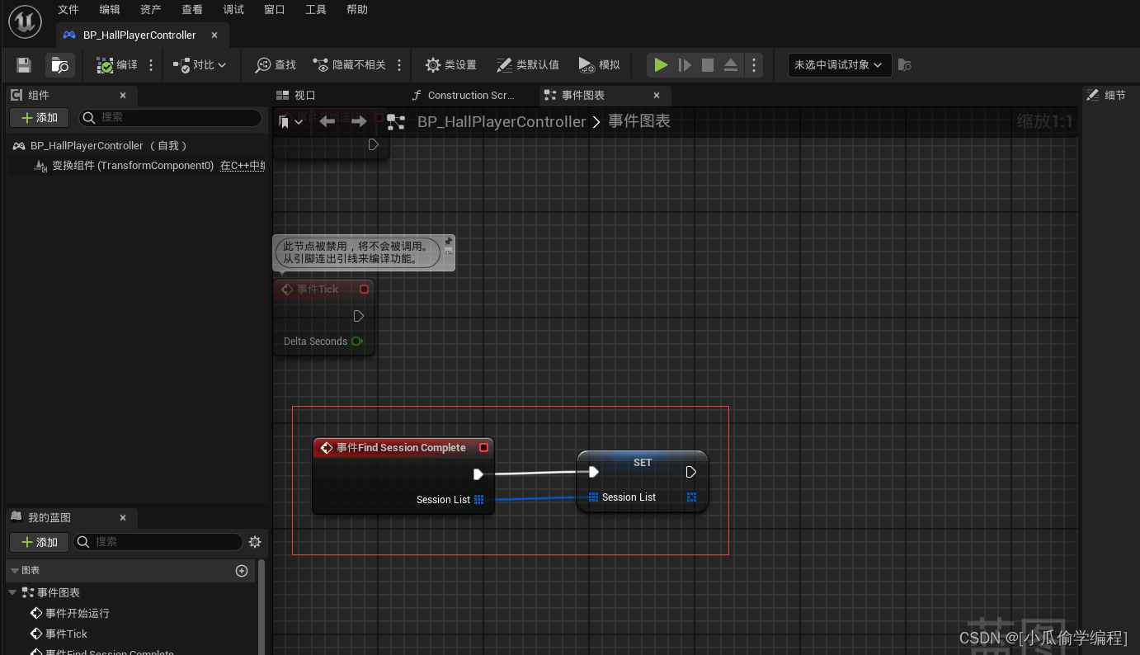
Task: Click the Eject playback button
Action: click(x=731, y=64)
